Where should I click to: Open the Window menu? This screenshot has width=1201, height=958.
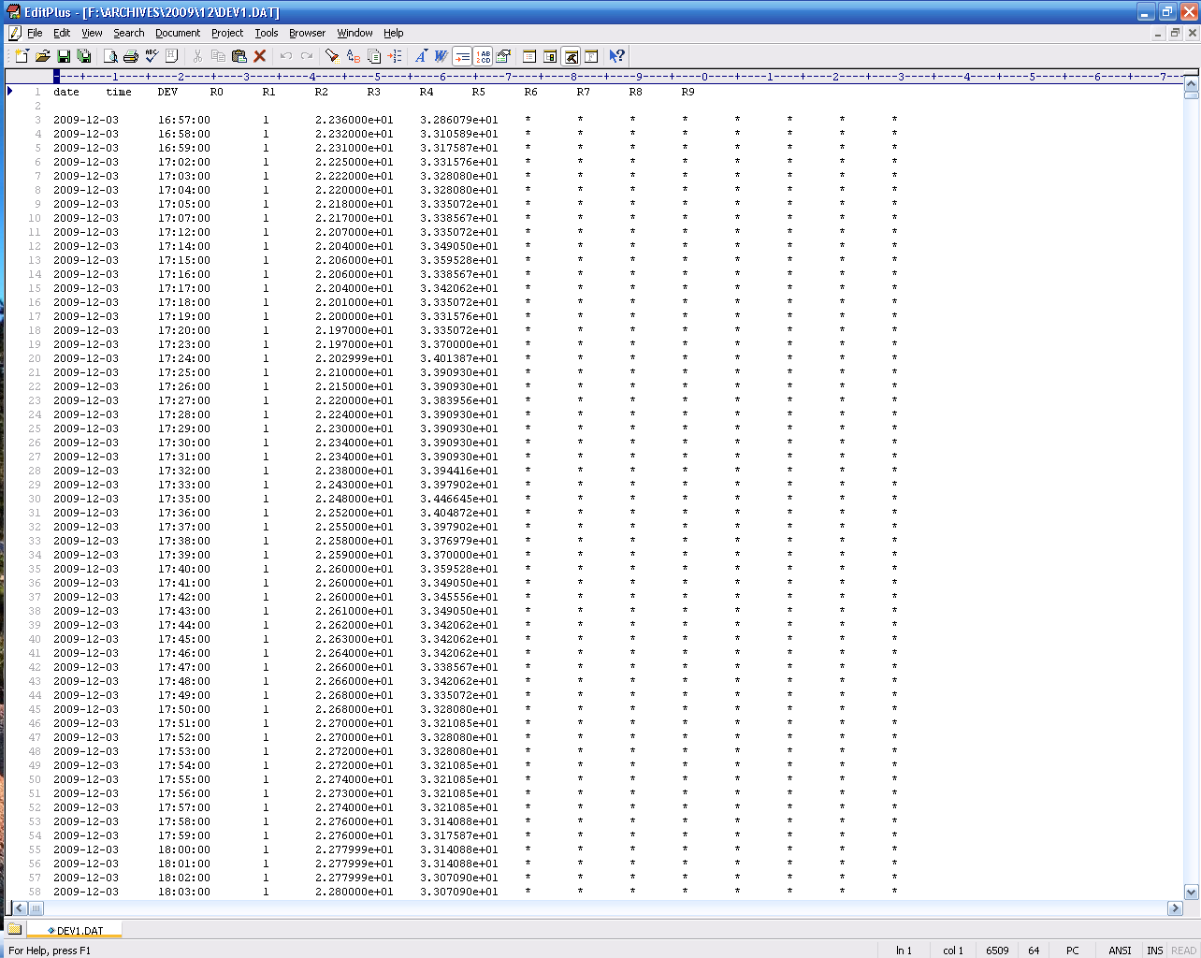click(x=355, y=33)
